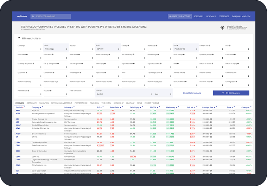Open the Index dropdown showing S&P 500
Screen dimensions: 267x186
[x=107, y=49]
